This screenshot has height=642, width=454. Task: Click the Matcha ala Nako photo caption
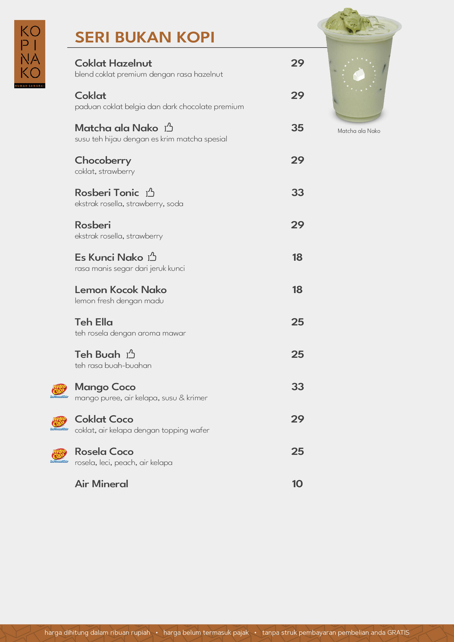click(x=359, y=131)
